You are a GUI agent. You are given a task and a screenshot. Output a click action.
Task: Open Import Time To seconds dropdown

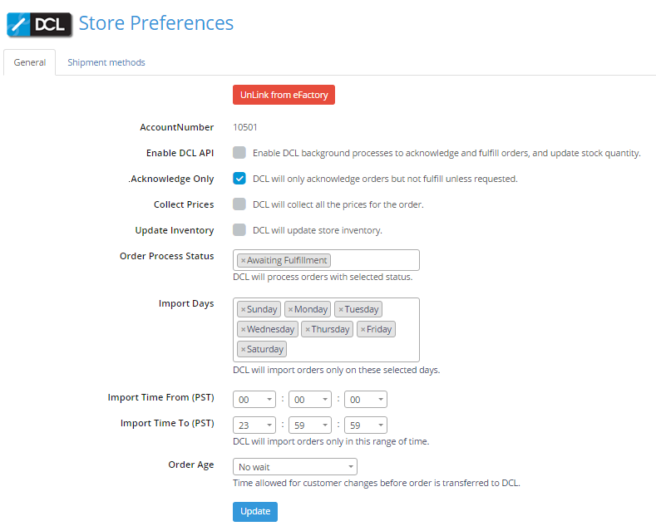[x=366, y=425]
